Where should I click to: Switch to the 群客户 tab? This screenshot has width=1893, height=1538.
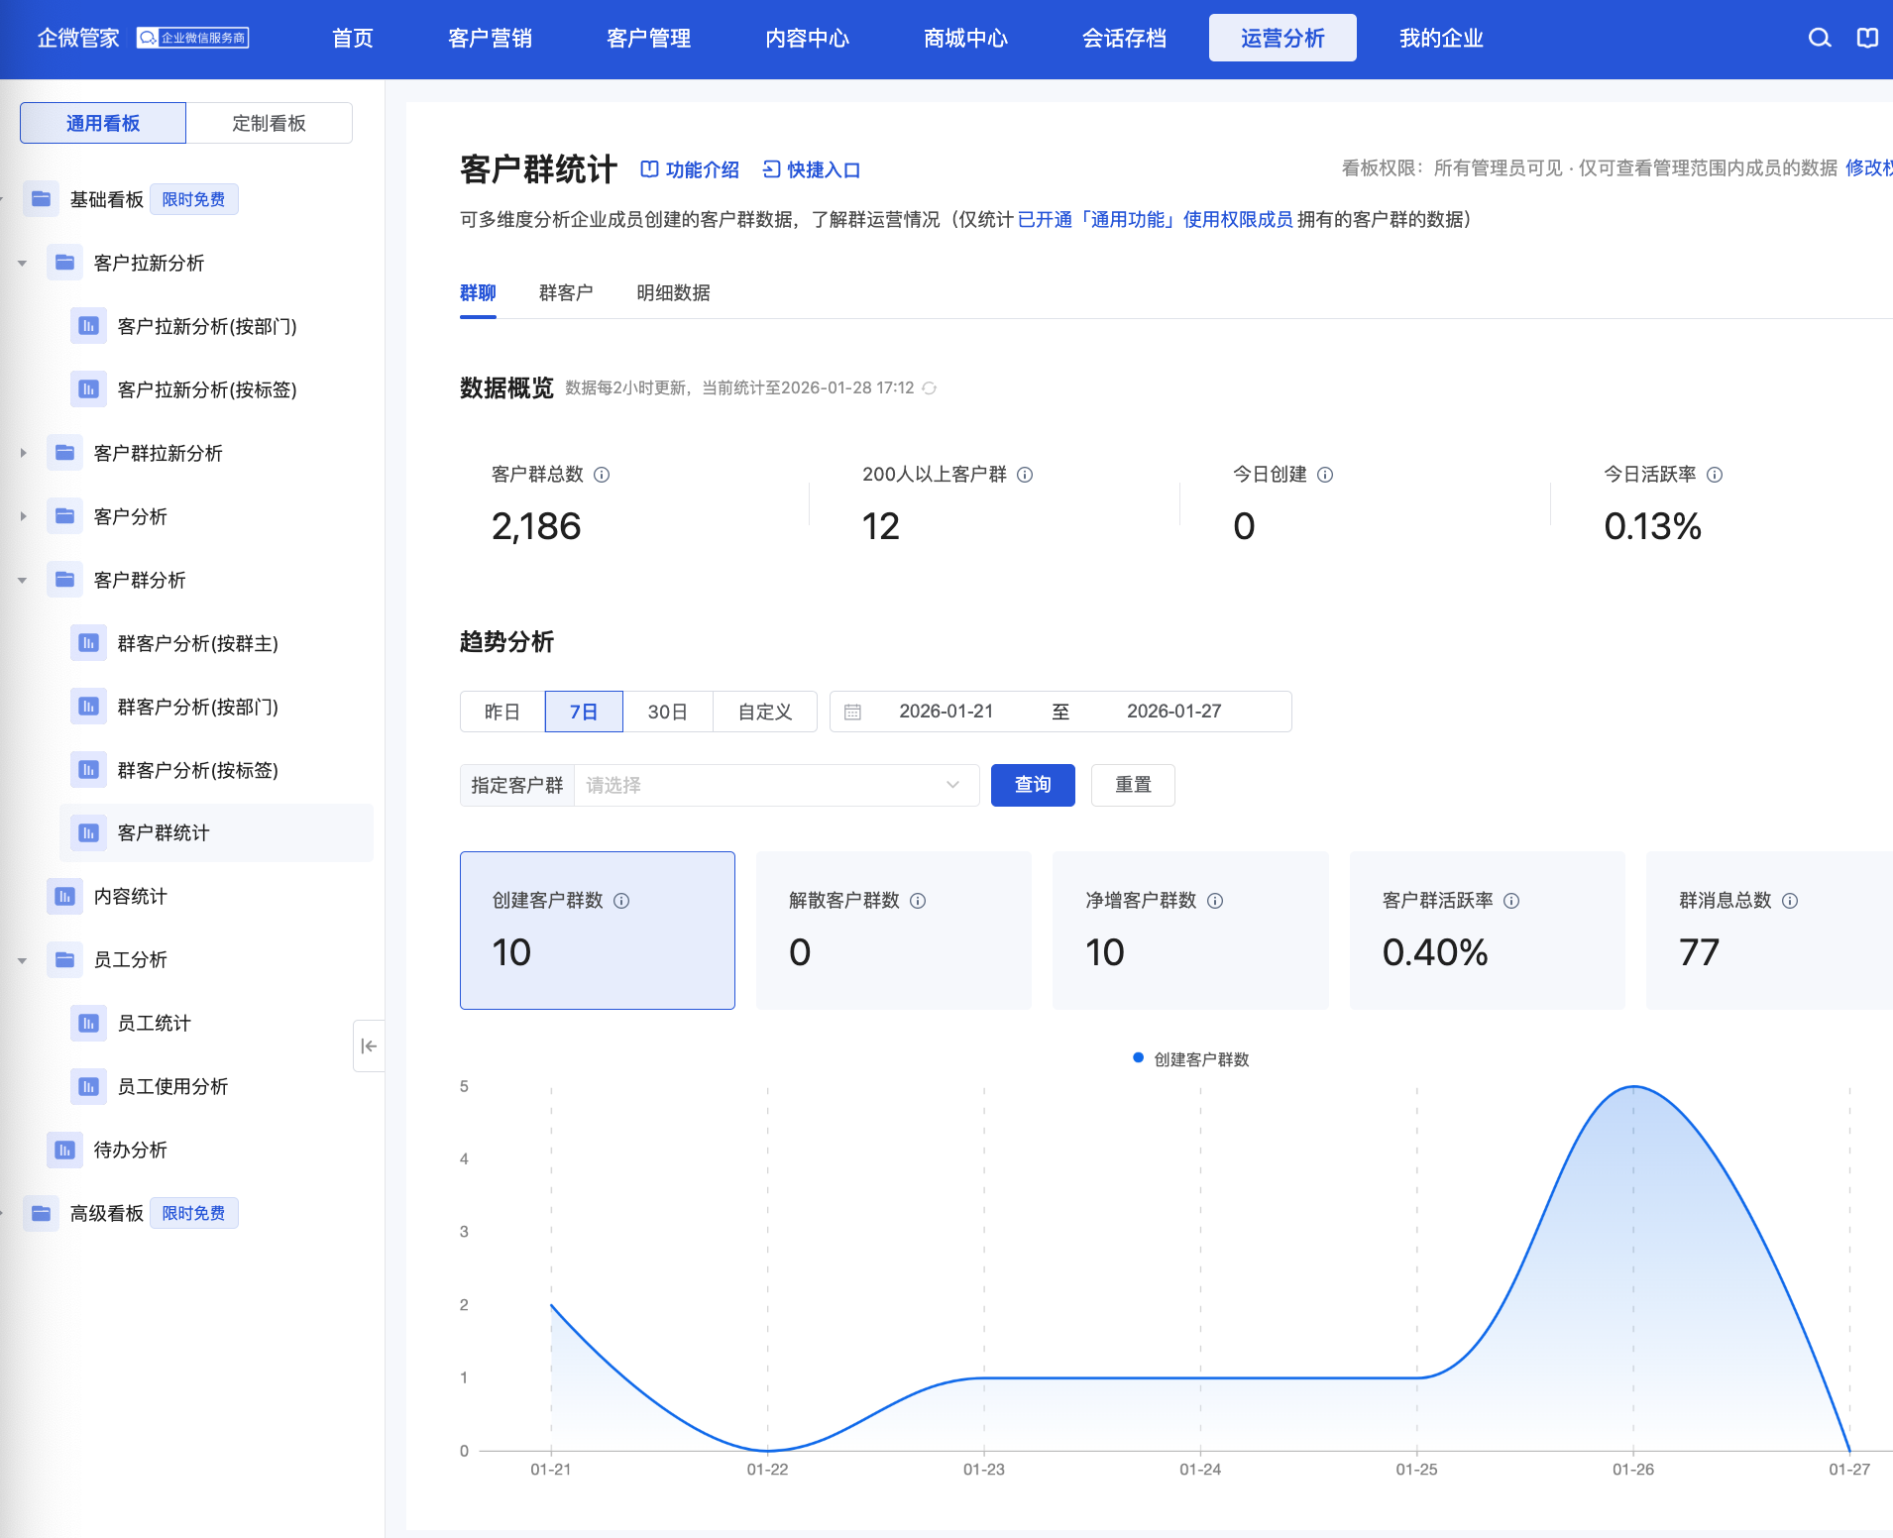pos(566,293)
